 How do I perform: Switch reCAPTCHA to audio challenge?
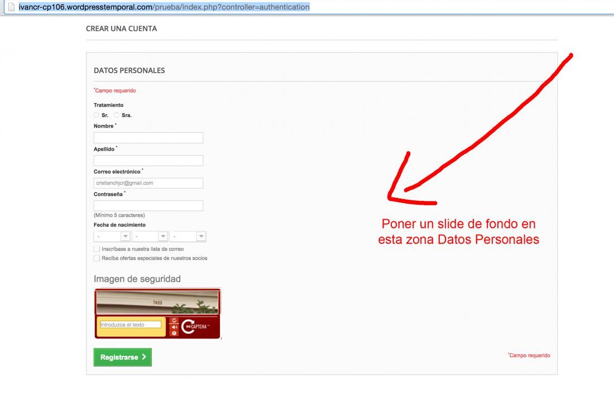174,327
